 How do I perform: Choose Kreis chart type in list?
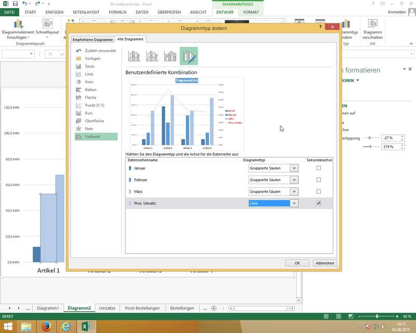[89, 82]
